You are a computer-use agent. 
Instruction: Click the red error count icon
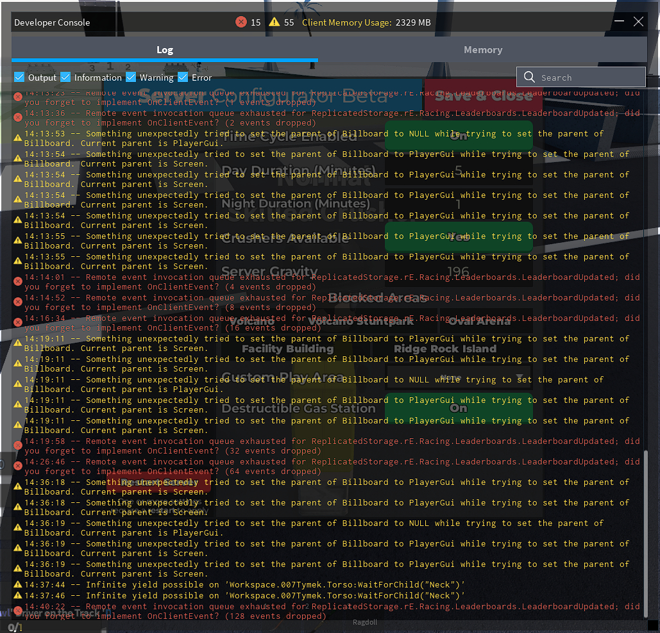[x=241, y=22]
